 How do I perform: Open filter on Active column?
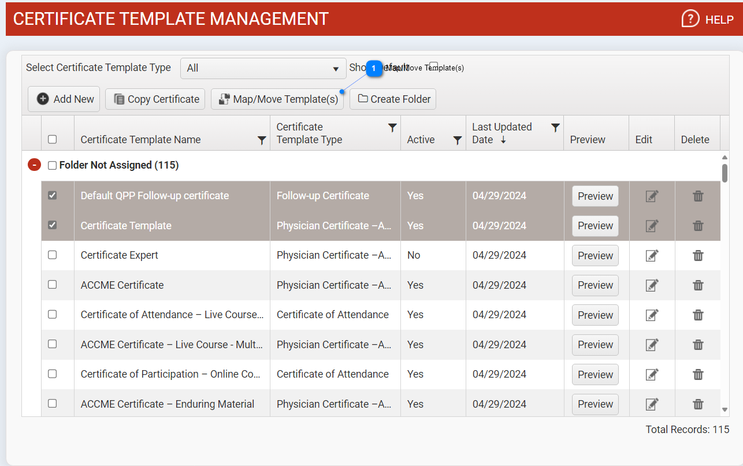coord(458,140)
